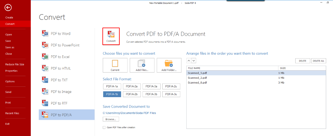Enable Open PDF Files after creation
Image resolution: width=333 pixels, height=136 pixels.
pos(104,127)
